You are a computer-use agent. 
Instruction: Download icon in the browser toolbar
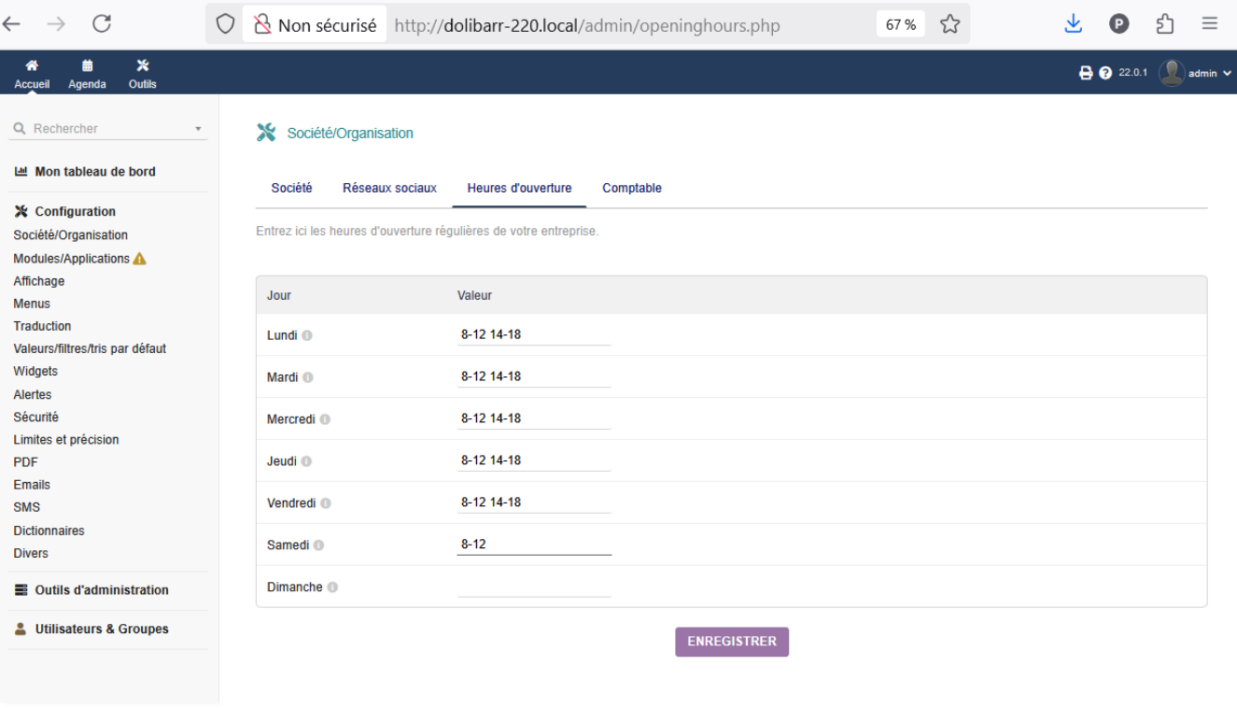tap(1074, 24)
